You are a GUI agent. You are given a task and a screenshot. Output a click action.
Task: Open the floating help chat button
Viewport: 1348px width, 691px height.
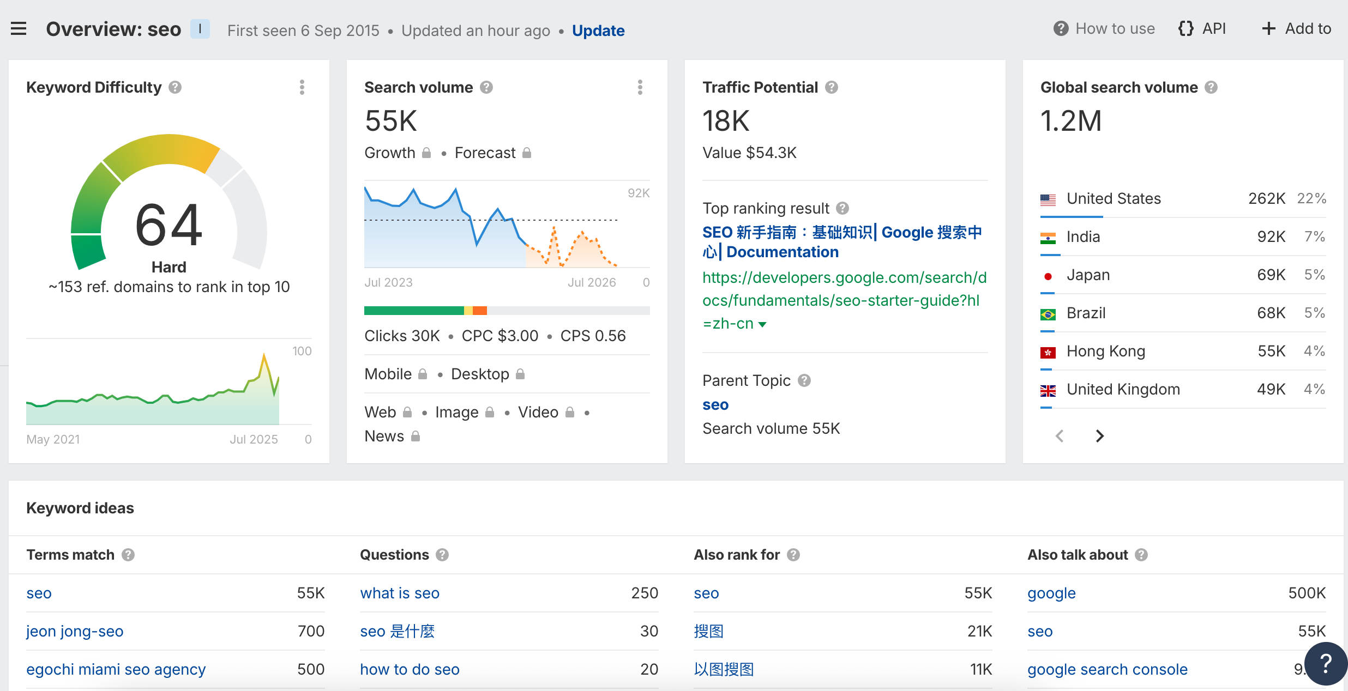click(x=1326, y=663)
